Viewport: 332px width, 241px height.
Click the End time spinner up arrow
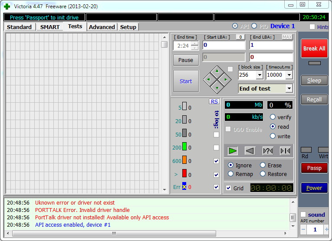(x=194, y=43)
